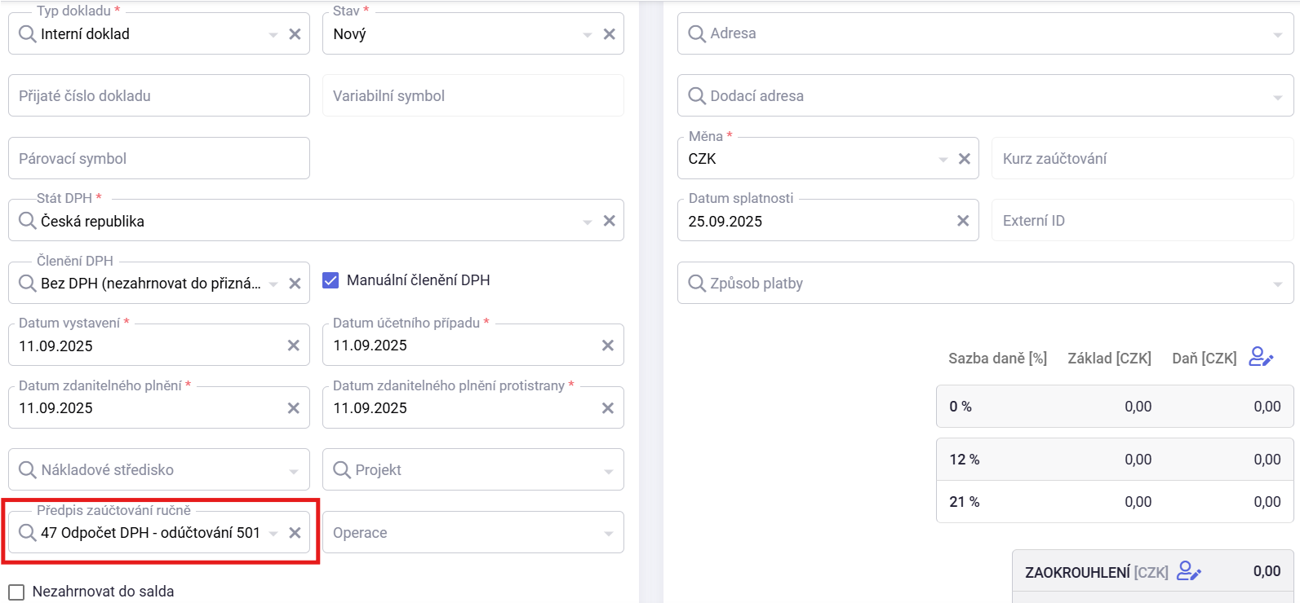Viewport: 1300px width, 603px height.
Task: Clear the Stát DPH Česká republika value
Action: [609, 221]
